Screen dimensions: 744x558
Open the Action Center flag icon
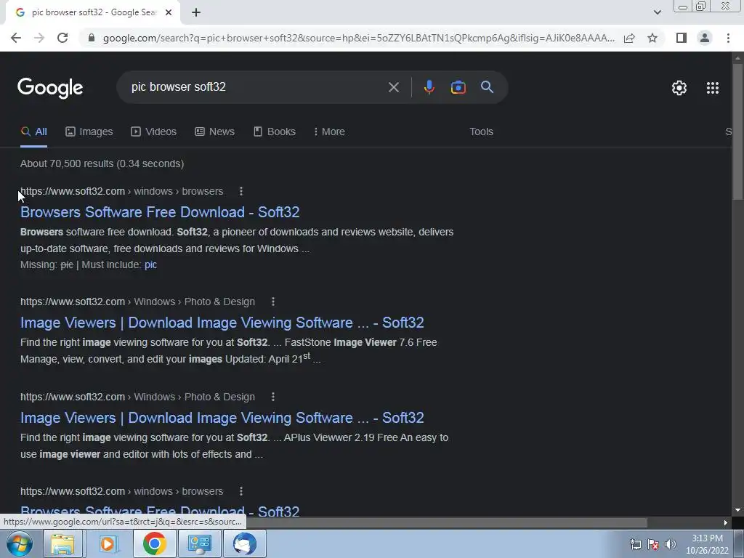653,544
